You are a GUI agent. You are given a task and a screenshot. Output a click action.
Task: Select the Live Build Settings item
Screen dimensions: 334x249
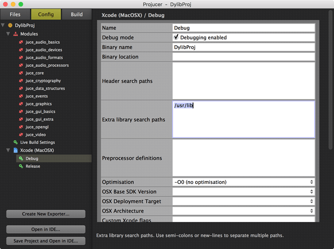[37, 142]
